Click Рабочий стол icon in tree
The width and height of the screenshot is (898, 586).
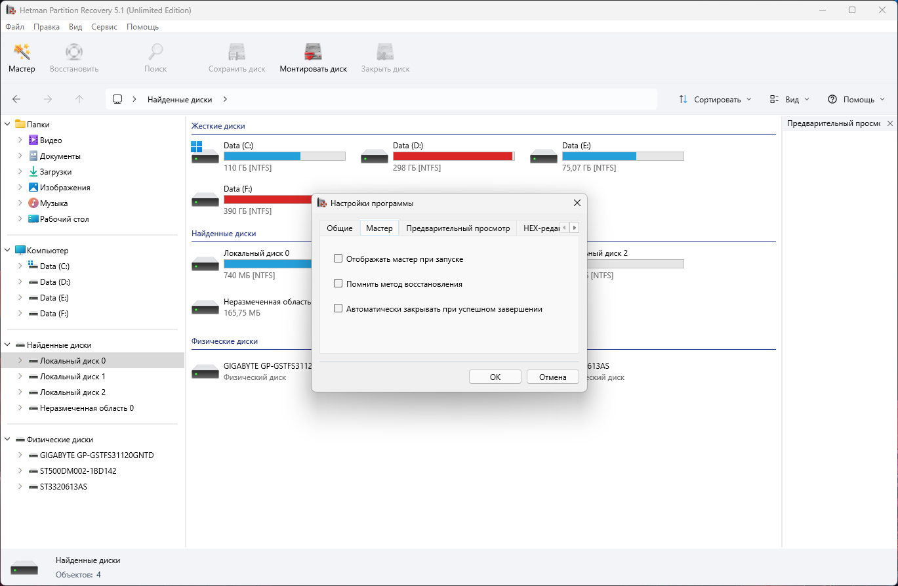pyautogui.click(x=33, y=219)
